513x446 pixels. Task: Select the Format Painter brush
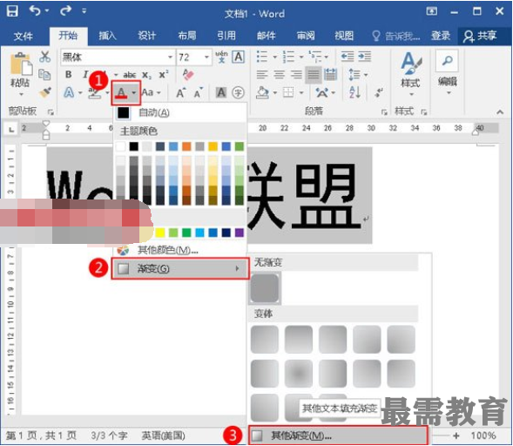click(44, 92)
